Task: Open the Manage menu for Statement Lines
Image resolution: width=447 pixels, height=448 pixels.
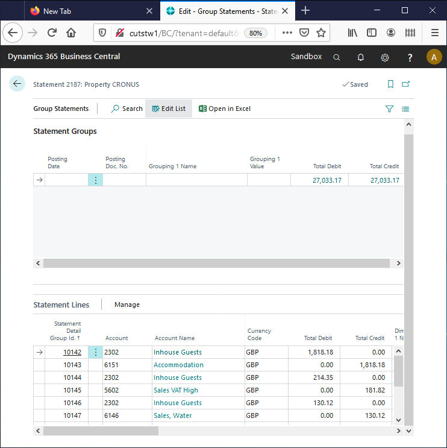Action: [127, 304]
